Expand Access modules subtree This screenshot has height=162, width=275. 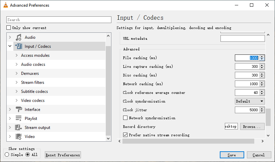point(17,55)
